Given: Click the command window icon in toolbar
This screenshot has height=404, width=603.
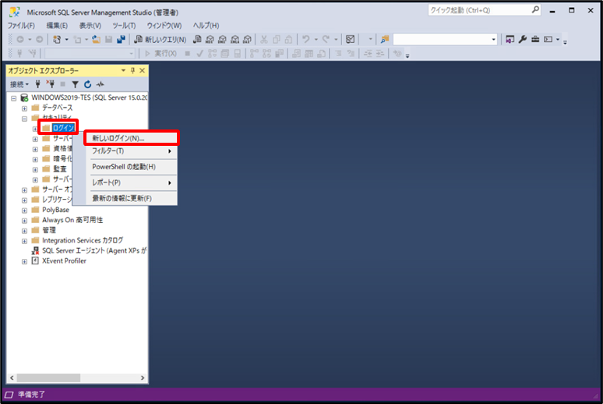Looking at the screenshot, I should click(x=548, y=39).
